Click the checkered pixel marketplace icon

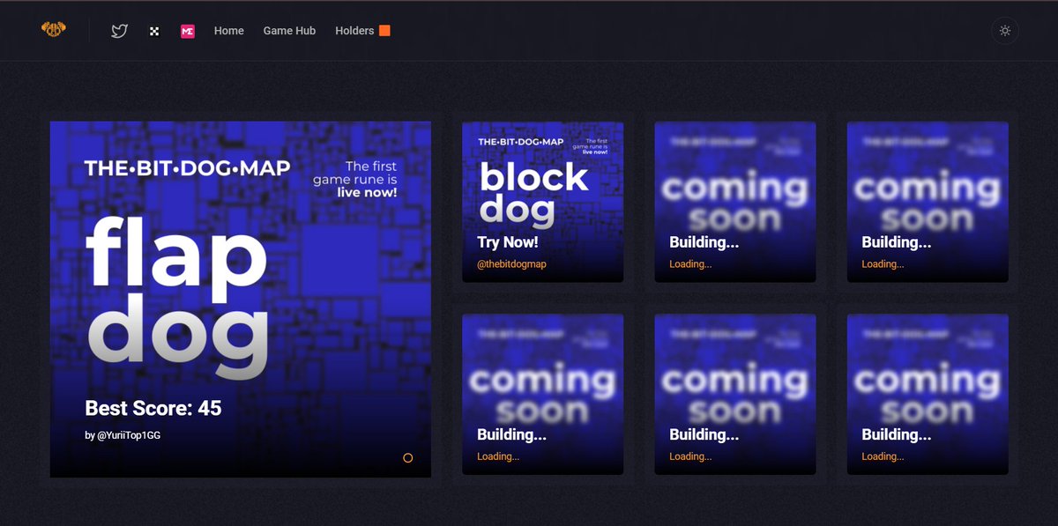[x=153, y=30]
